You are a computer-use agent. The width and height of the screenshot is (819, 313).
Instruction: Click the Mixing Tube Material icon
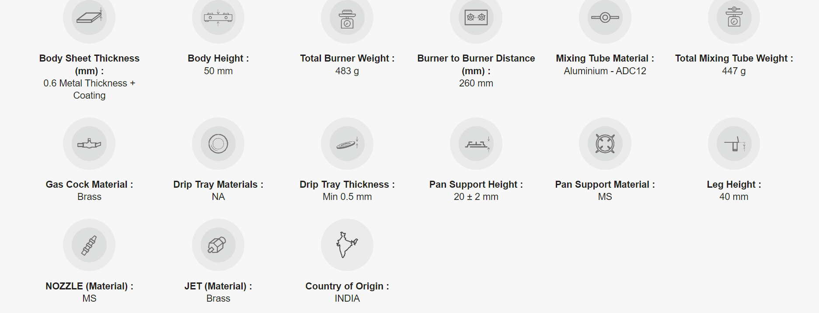(605, 17)
